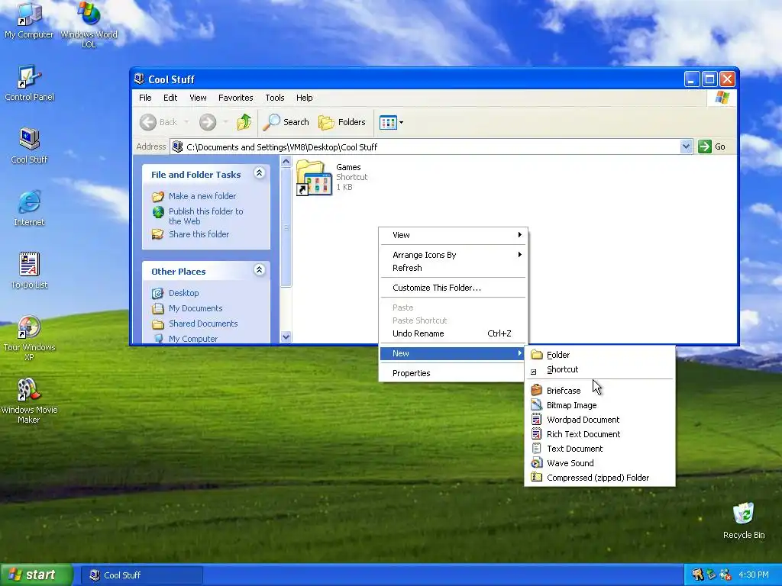This screenshot has height=586, width=782.
Task: Open Control Panel desktop shortcut
Action: coord(29,82)
